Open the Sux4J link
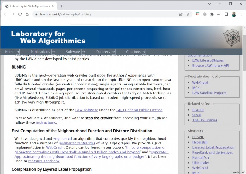The height and width of the screenshot is (174, 246). (x=197, y=115)
